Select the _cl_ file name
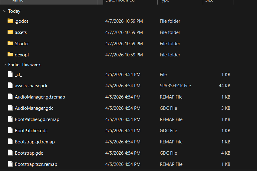This screenshot has height=171, width=257. click(18, 75)
